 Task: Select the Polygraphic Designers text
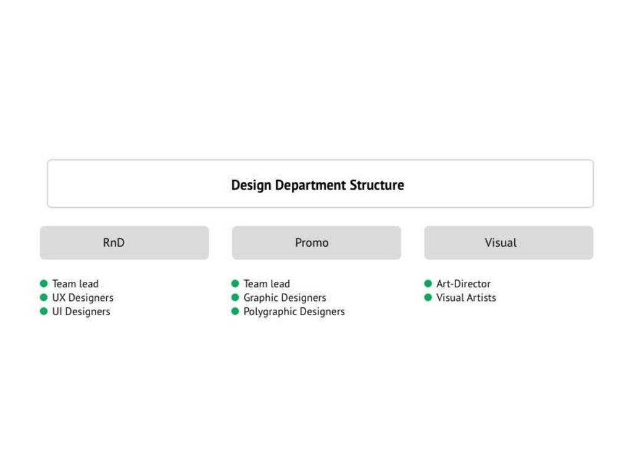click(294, 311)
